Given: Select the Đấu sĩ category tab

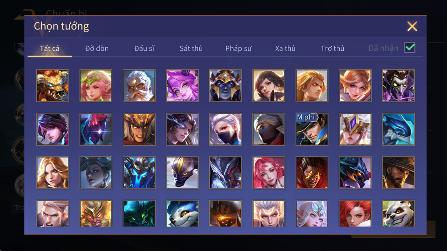Looking at the screenshot, I should (144, 49).
